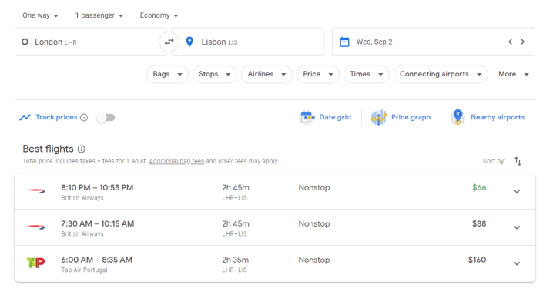Swap origin and destination airports
This screenshot has height=292, width=553.
[x=169, y=42]
